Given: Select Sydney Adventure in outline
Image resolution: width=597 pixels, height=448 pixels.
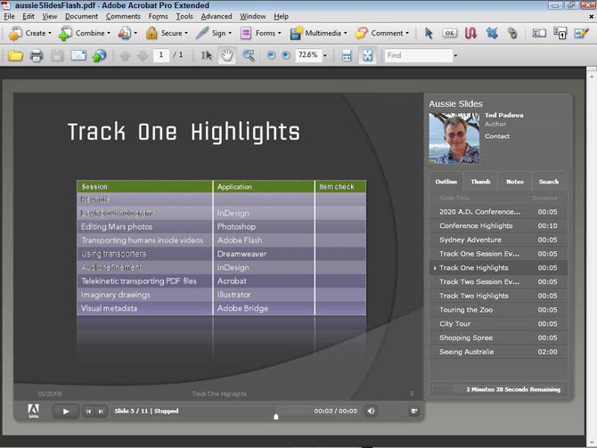Looking at the screenshot, I should (498, 240).
